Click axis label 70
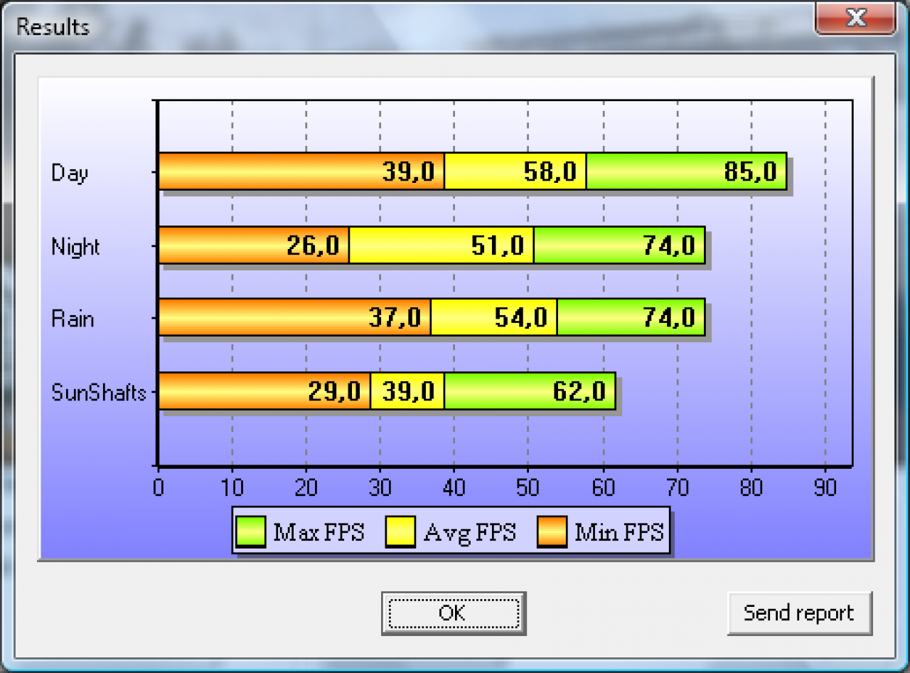 (x=677, y=487)
